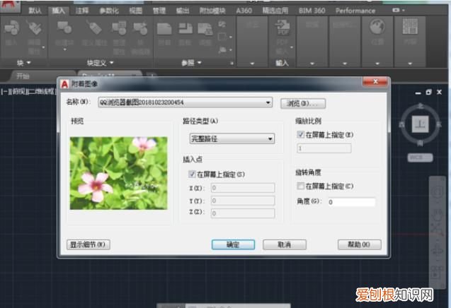Open the 编辑属性 dropdown arrow

pos(43,47)
